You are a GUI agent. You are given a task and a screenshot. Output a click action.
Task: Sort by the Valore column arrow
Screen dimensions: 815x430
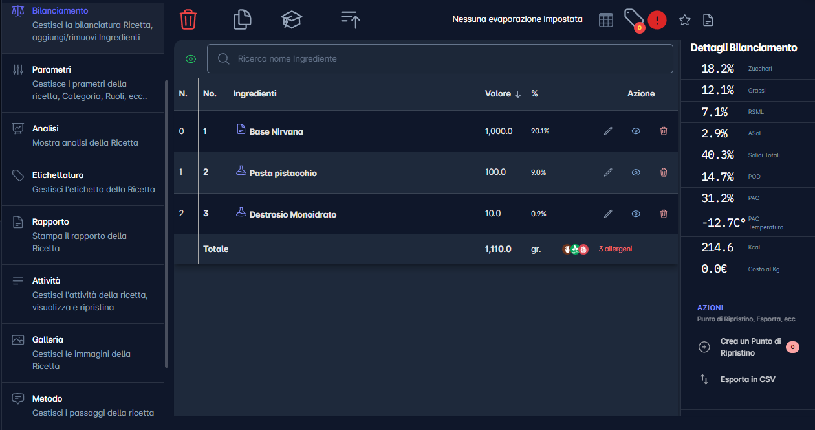click(x=517, y=94)
